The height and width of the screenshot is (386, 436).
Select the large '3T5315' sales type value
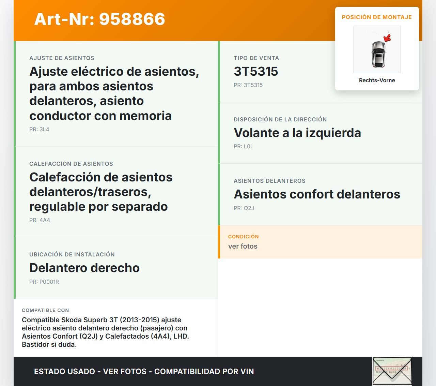tap(256, 71)
